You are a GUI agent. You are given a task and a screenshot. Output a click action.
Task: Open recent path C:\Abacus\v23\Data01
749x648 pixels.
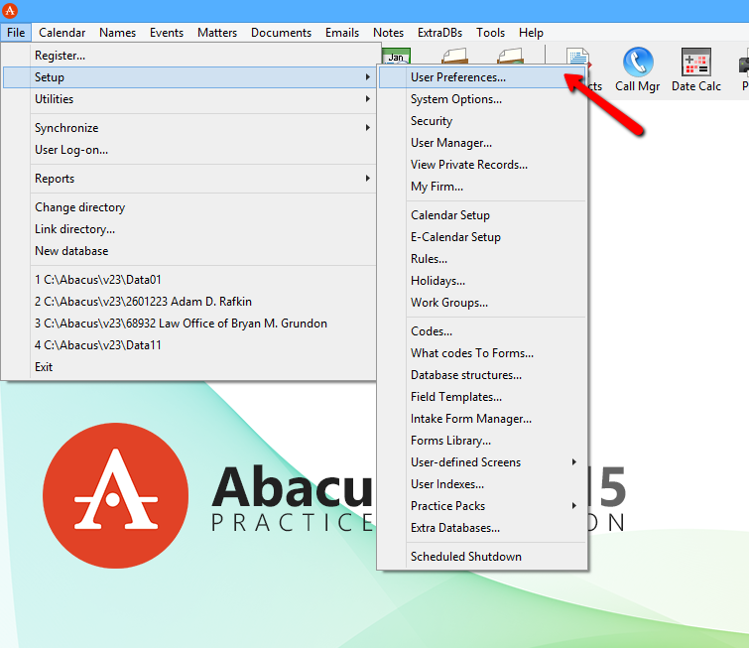pos(189,280)
